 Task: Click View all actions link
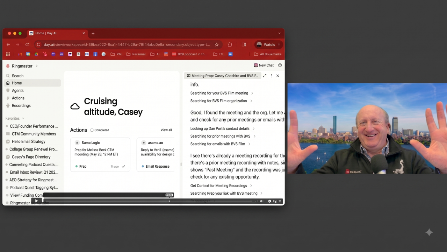click(x=166, y=130)
